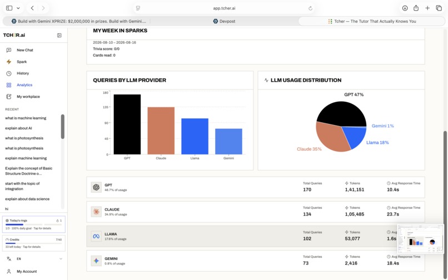
Task: Click the Gemini bar in bar chart
Action: coord(228,142)
